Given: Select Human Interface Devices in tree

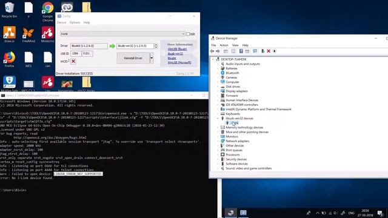Looking at the screenshot, I should 242,101.
